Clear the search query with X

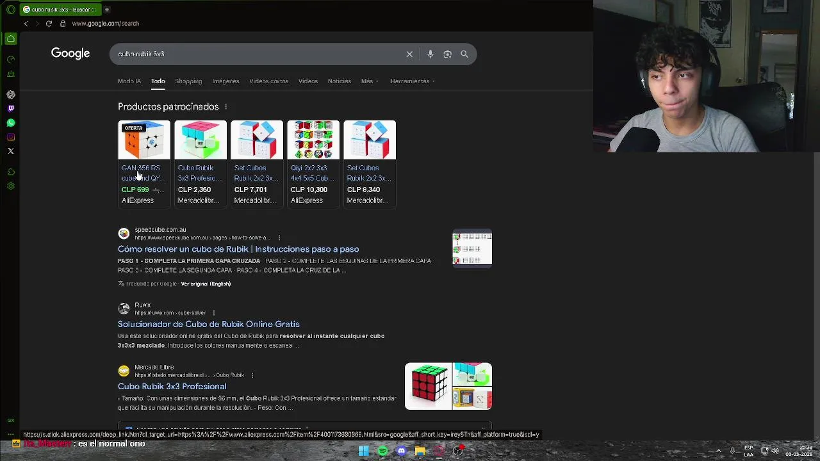coord(409,54)
